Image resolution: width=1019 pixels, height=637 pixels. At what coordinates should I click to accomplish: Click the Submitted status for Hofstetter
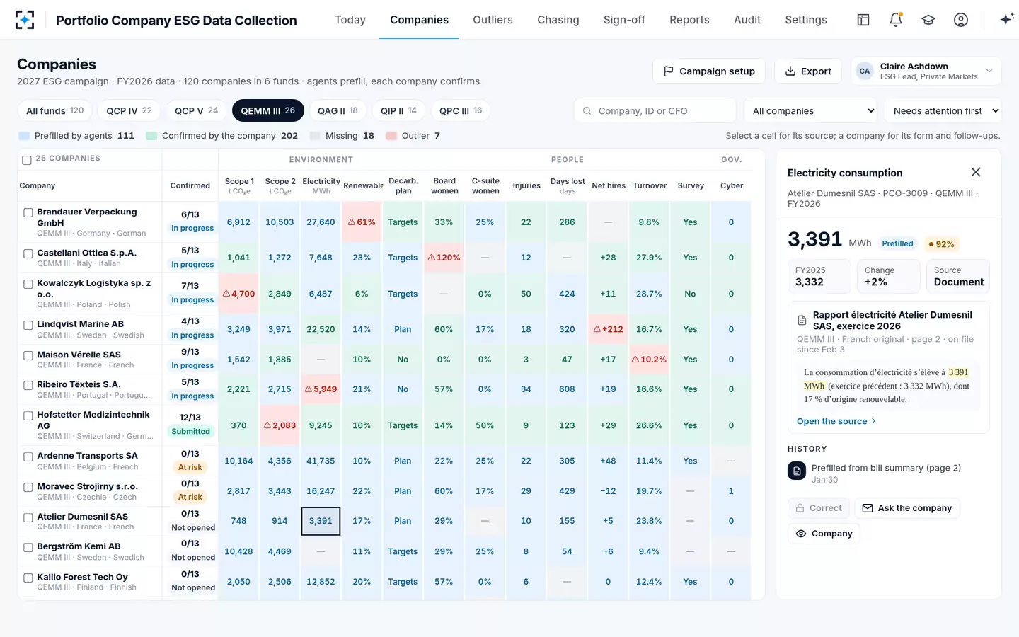point(190,432)
